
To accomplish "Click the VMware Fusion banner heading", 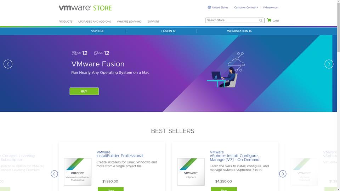I will 98,64.
